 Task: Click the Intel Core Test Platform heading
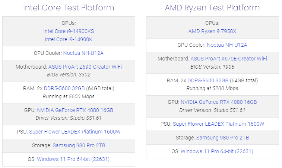coord(69,8)
